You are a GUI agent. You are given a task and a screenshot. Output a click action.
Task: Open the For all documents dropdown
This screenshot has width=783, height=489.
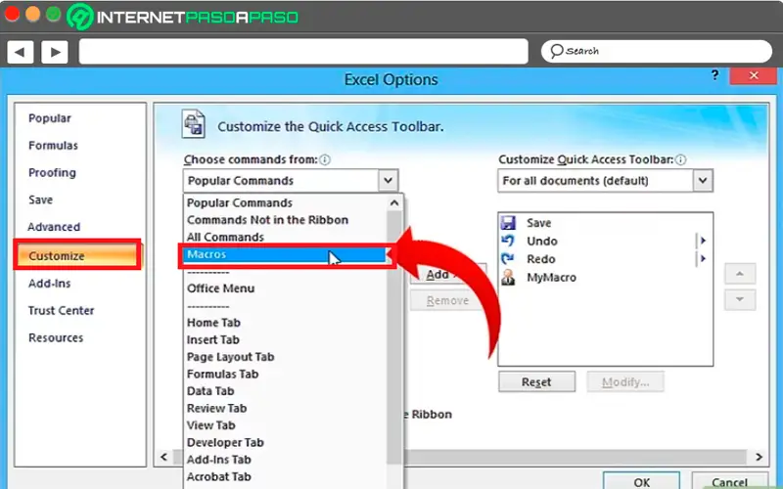tap(605, 181)
